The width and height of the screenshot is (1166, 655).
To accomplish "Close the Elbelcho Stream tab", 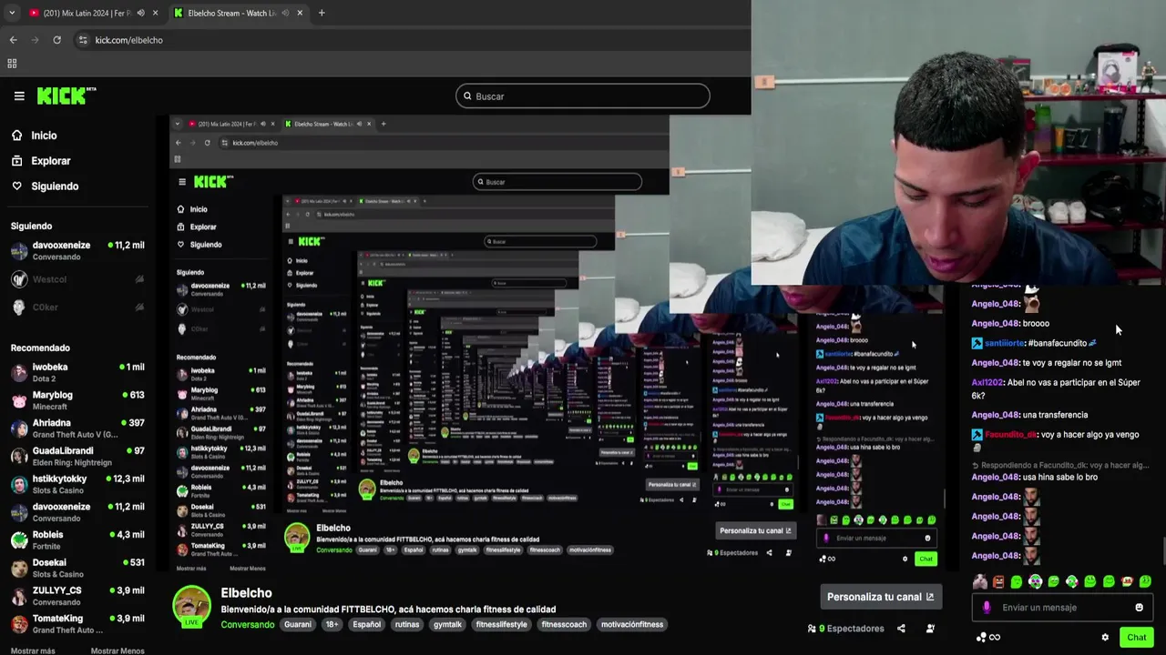I will (x=300, y=13).
